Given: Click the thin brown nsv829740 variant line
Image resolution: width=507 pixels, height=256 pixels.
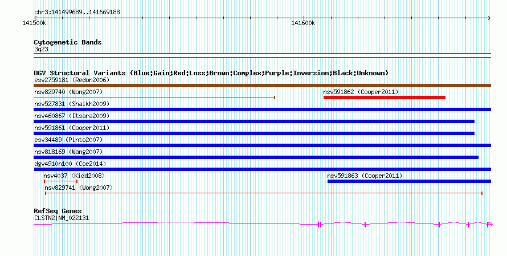Looking at the screenshot, I should [x=154, y=97].
